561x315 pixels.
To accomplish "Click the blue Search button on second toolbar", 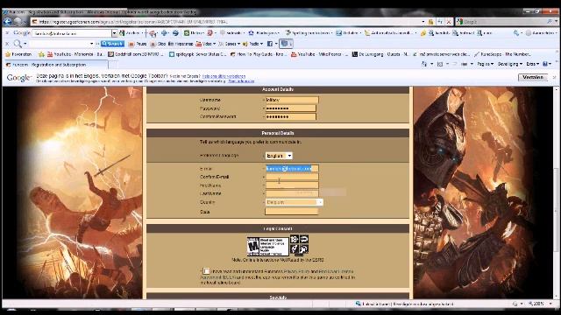I will coord(112,44).
